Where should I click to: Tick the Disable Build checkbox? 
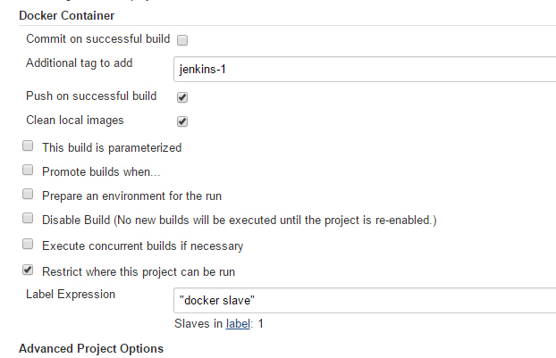[28, 218]
